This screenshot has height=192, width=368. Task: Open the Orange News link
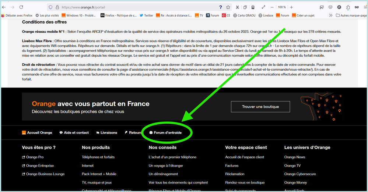coord(295,157)
